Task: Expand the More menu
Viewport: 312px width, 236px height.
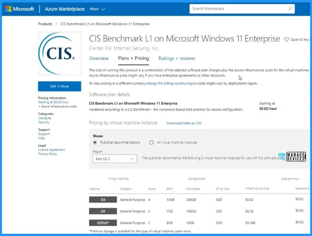Action: pyautogui.click(x=97, y=9)
